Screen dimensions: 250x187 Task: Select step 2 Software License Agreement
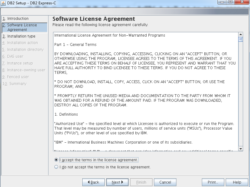[25, 27]
